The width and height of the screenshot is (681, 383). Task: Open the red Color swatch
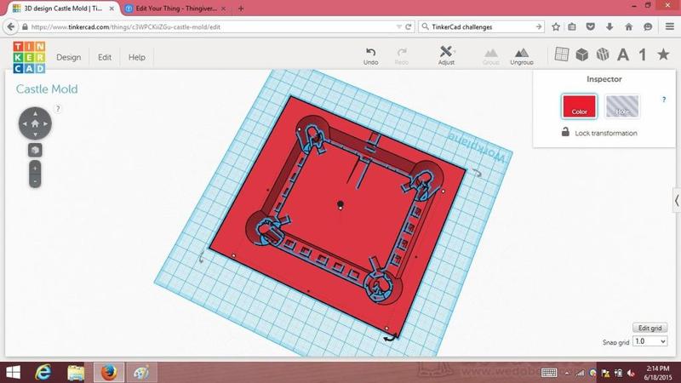coord(579,106)
